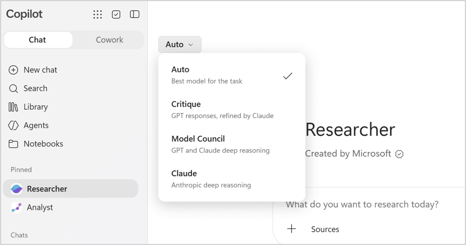Image resolution: width=466 pixels, height=245 pixels.
Task: Collapse the sidebar with panel icon
Action: pyautogui.click(x=135, y=14)
